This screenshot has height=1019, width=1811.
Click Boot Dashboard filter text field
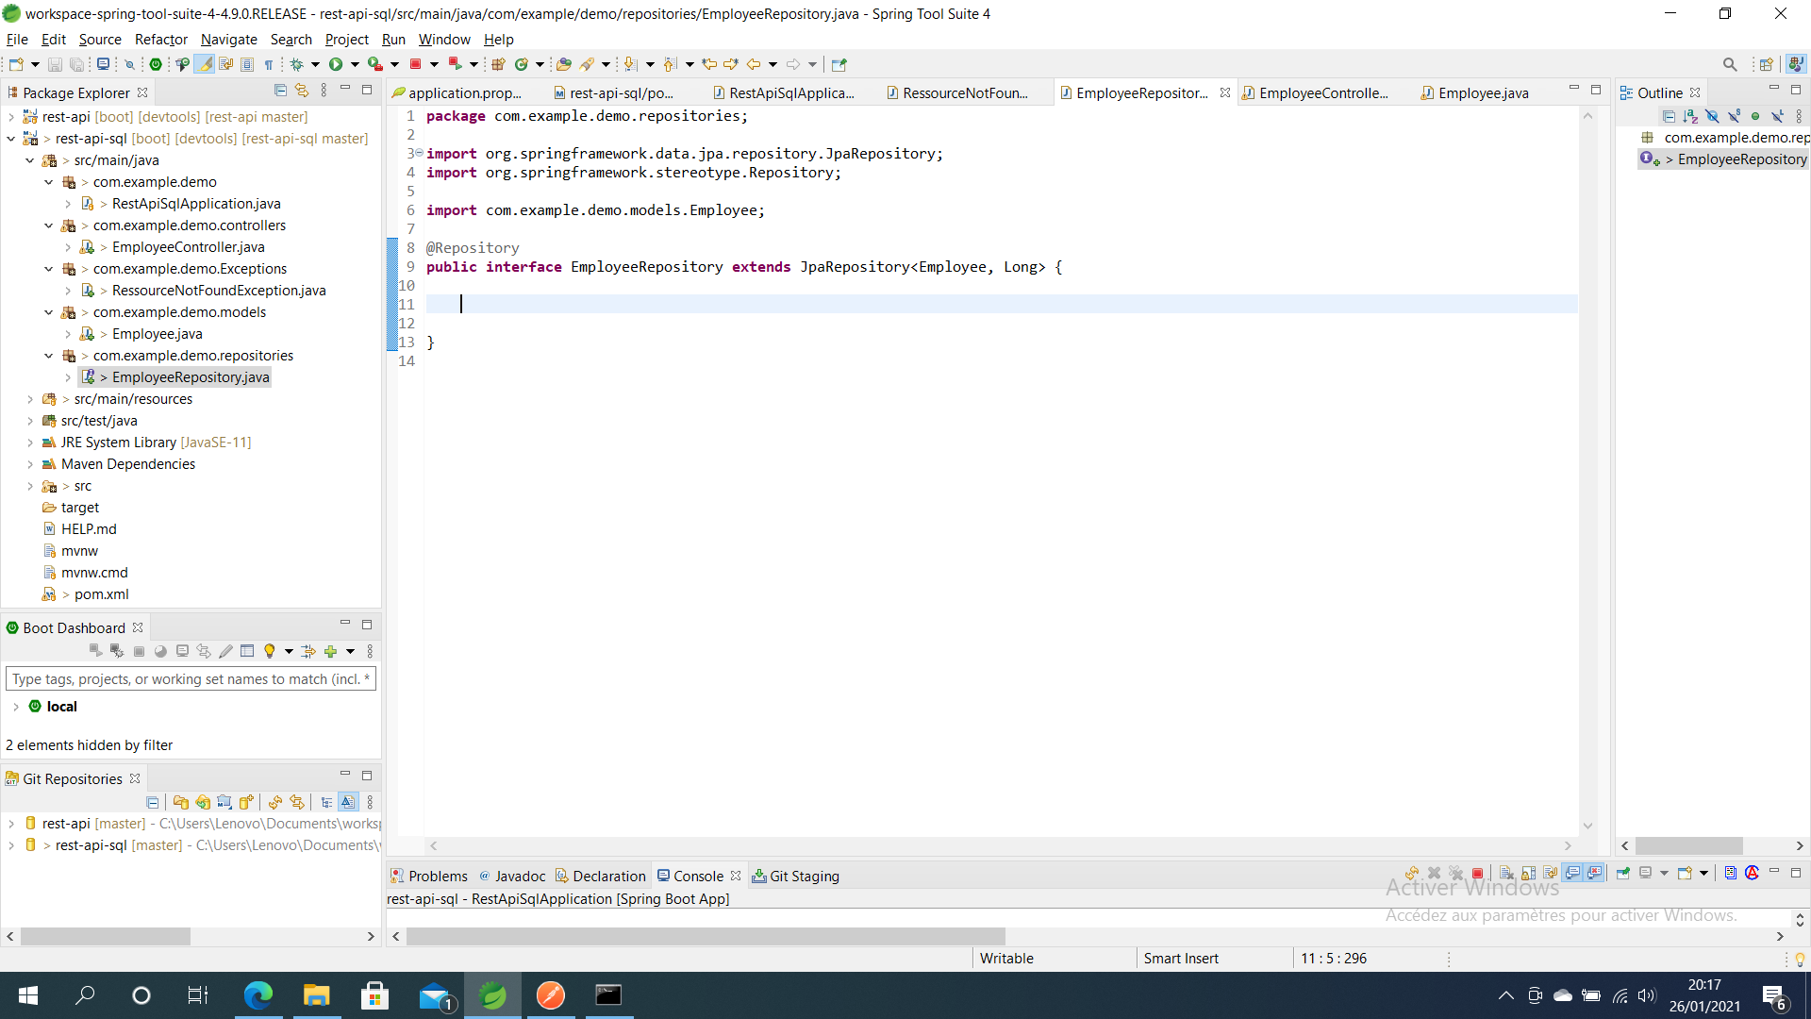(191, 678)
